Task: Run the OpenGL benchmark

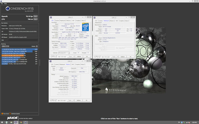Action: tap(35, 16)
